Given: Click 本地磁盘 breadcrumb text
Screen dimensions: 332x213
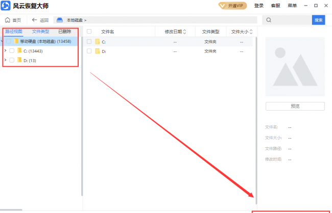Looking at the screenshot, I should point(75,20).
